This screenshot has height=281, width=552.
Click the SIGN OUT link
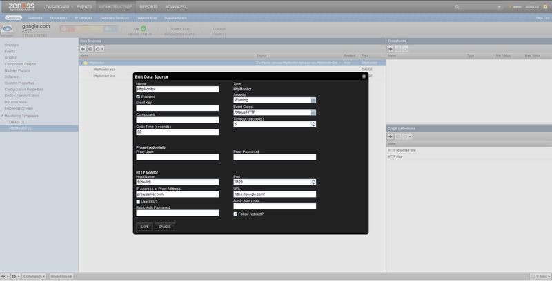point(532,7)
